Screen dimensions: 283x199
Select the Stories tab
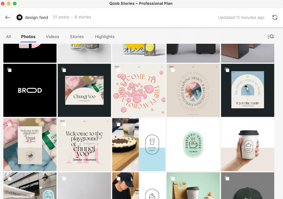coord(77,37)
